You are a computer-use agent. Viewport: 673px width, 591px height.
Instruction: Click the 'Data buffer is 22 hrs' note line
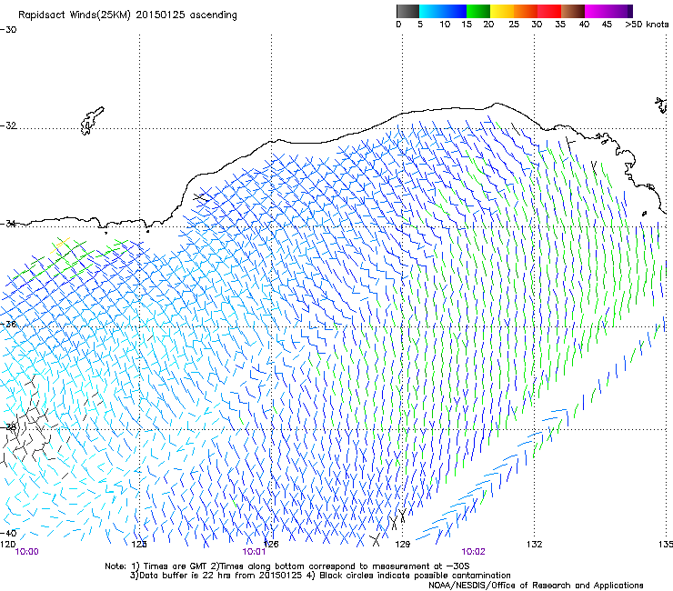tap(320, 576)
